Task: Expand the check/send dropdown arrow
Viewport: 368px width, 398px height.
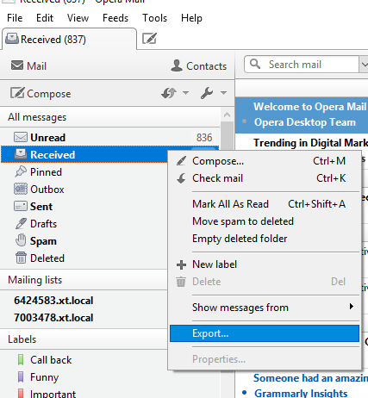Action: tap(185, 93)
